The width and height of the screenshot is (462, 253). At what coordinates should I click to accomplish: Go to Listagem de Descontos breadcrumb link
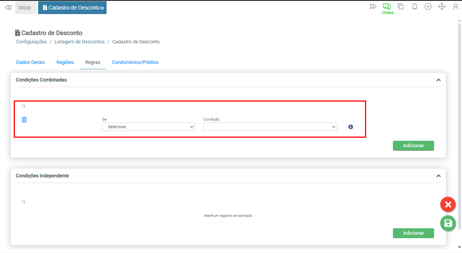[79, 42]
